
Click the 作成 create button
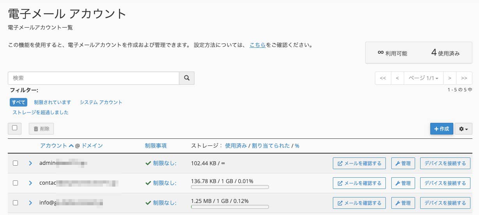(442, 129)
